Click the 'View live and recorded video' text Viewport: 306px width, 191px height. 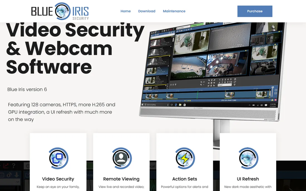(121, 187)
